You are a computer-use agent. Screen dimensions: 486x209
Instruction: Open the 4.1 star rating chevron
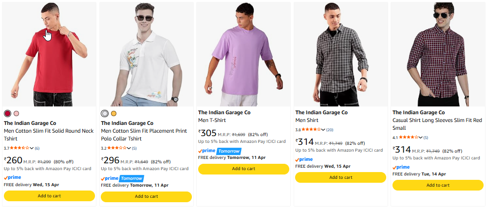tap(421, 138)
